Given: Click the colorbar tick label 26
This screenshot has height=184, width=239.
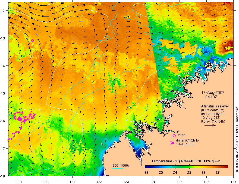Looking at the screenshot, I should 203,172.
